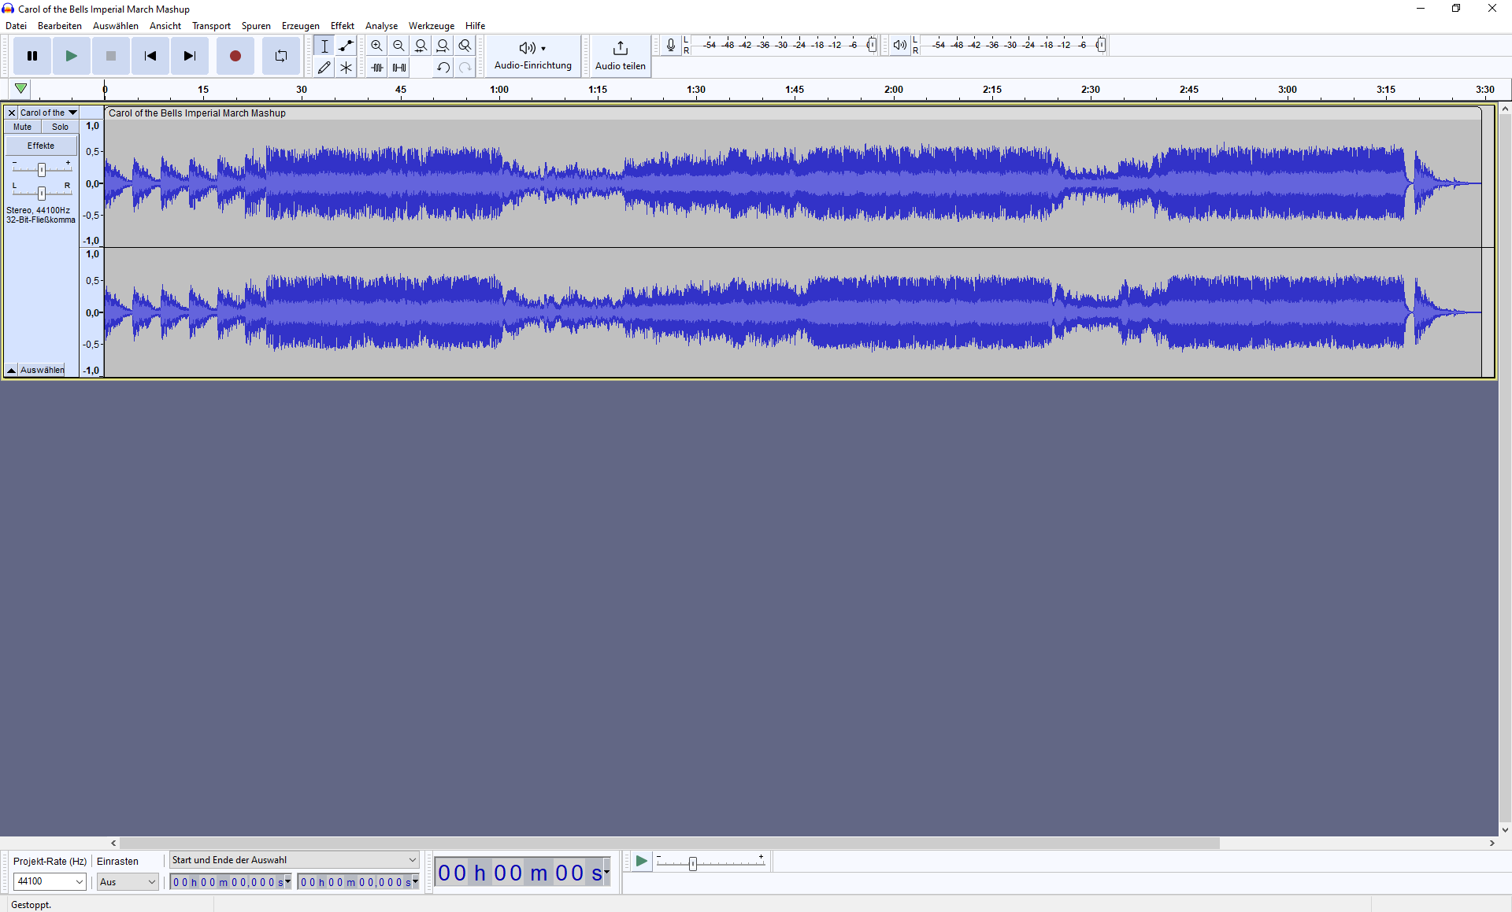The image size is (1512, 912).
Task: Open the selection start time format arrow
Action: click(288, 881)
